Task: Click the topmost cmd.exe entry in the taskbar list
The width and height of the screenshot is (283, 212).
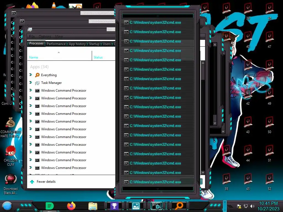Action: pos(158,23)
